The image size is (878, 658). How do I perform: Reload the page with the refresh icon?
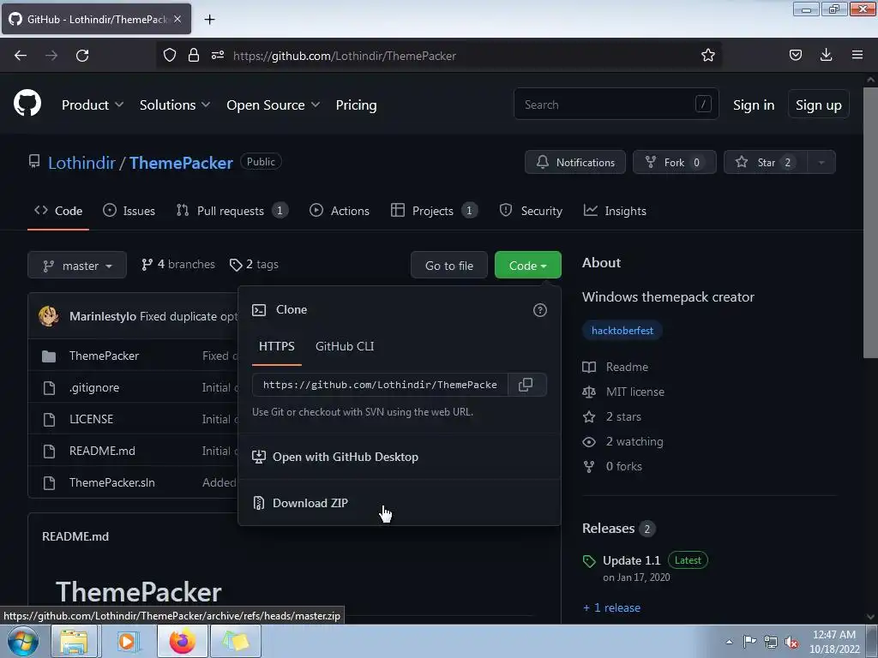(x=82, y=56)
